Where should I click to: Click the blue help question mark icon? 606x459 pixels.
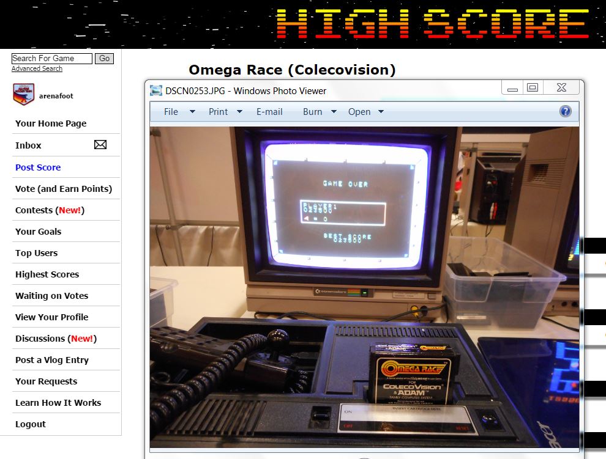[565, 111]
